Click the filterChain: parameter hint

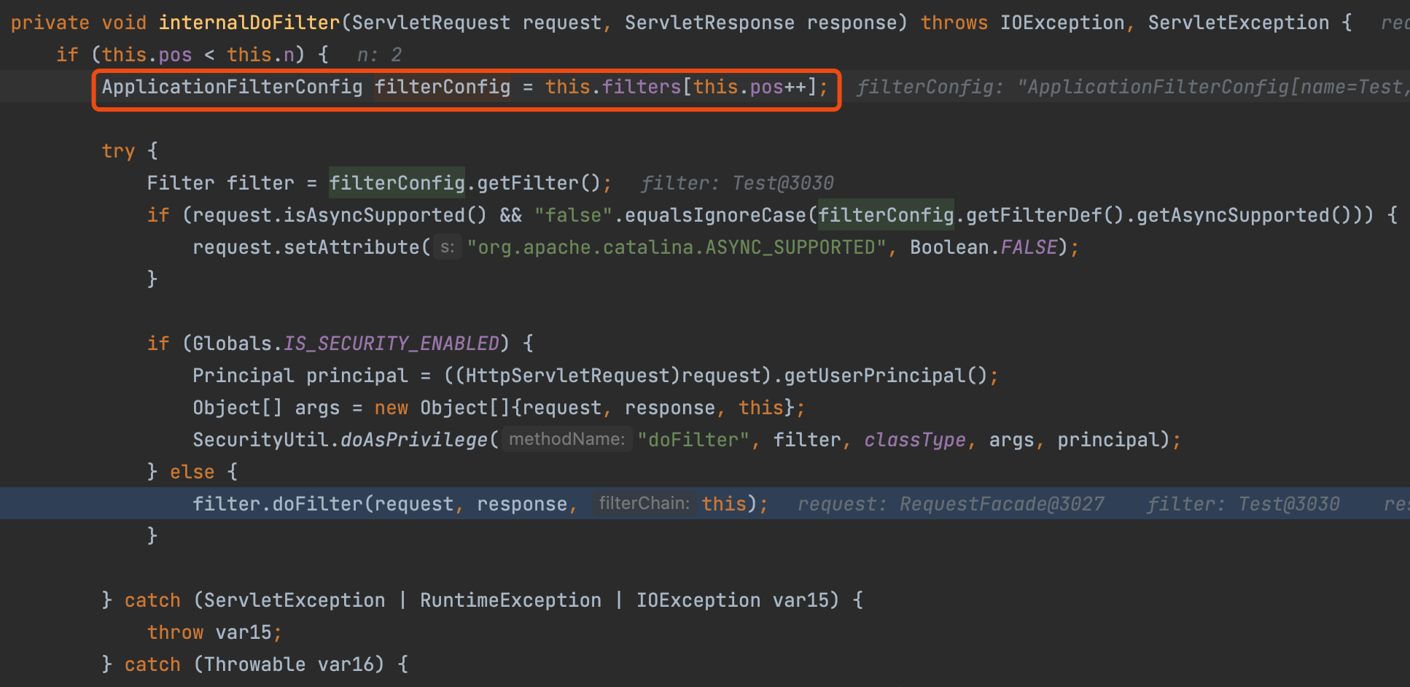tap(644, 503)
